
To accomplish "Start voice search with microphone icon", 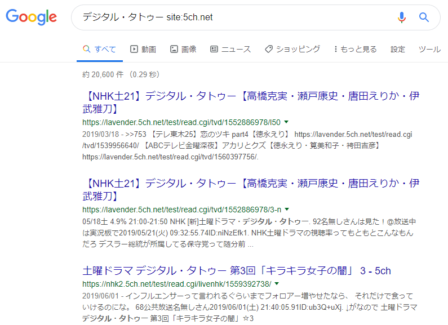I will pos(401,17).
